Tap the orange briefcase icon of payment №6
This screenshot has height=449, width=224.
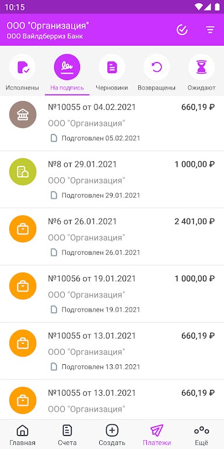click(x=23, y=229)
